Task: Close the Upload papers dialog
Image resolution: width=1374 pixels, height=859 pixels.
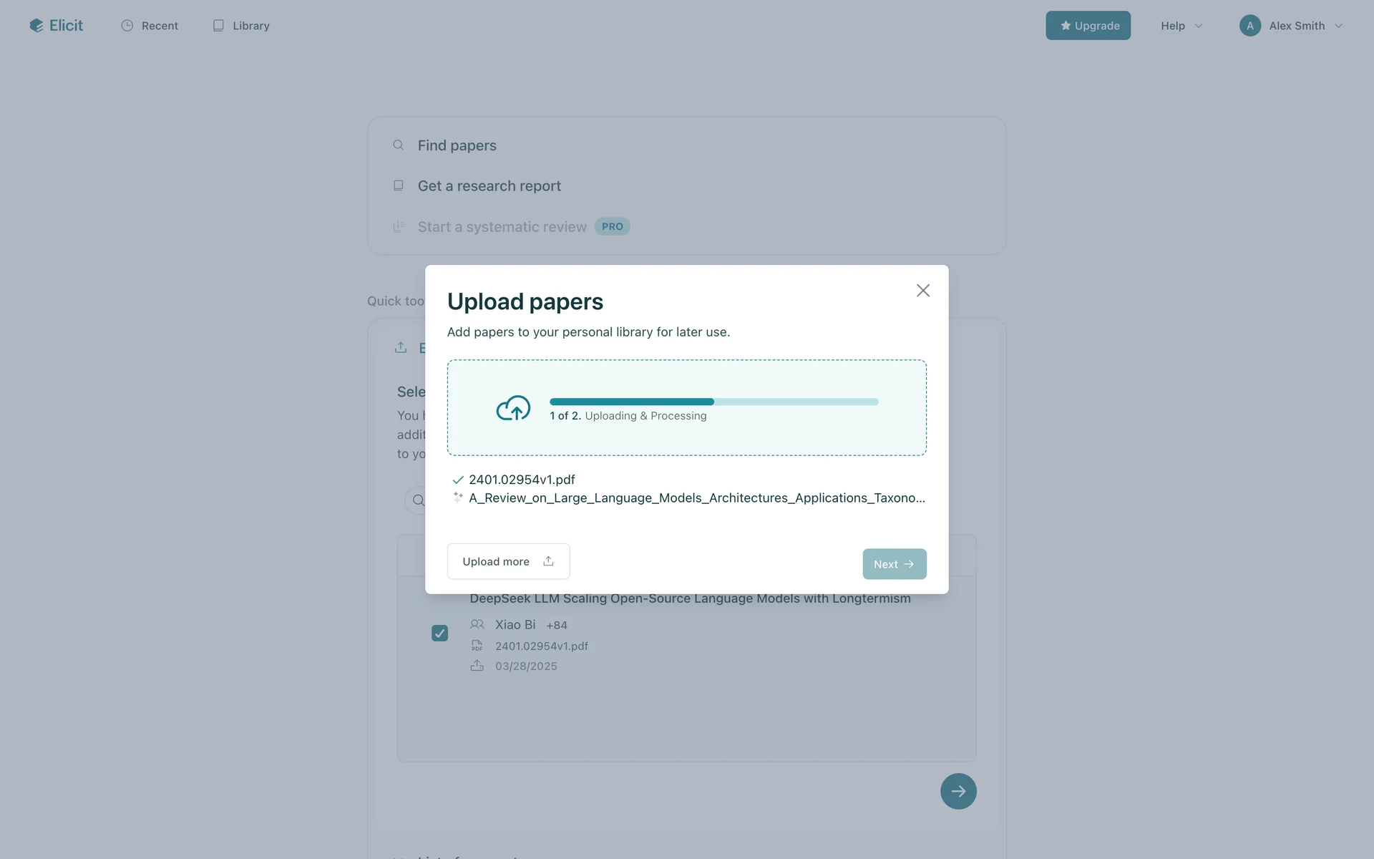Action: [922, 291]
